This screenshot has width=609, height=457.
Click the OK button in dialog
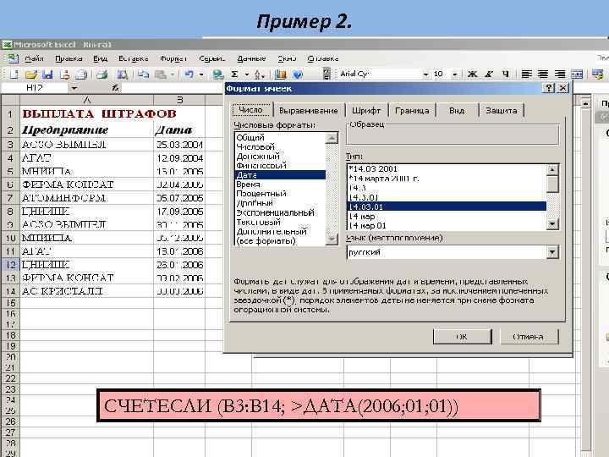tap(462, 337)
